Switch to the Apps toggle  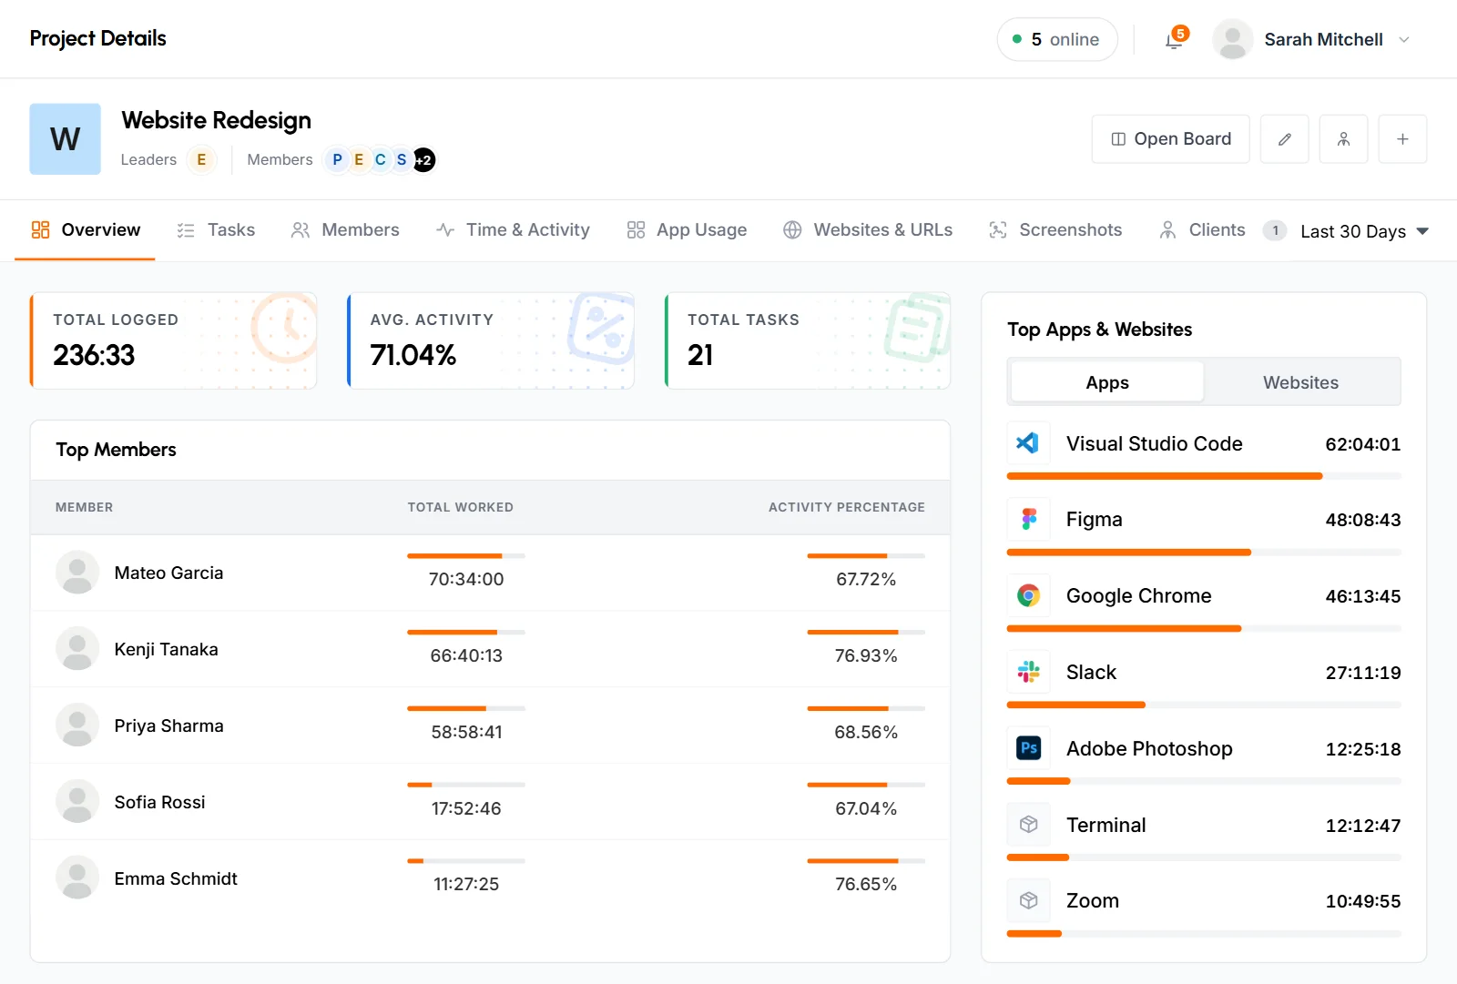1107,382
